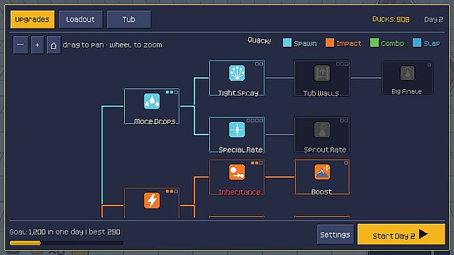
Task: Select the locked Tub Walls icon
Action: (x=322, y=73)
